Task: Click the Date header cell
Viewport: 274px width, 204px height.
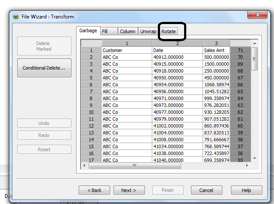Action: coord(178,50)
